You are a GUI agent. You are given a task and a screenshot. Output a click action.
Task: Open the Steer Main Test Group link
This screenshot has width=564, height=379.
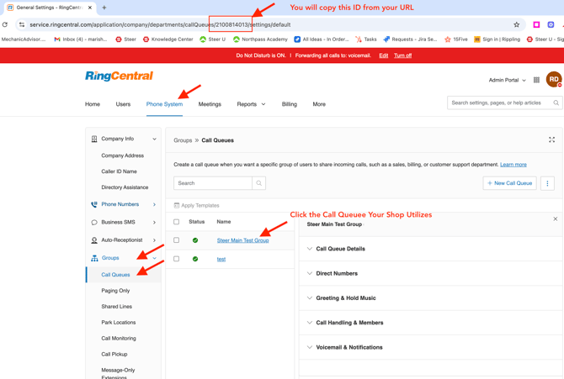[242, 240]
